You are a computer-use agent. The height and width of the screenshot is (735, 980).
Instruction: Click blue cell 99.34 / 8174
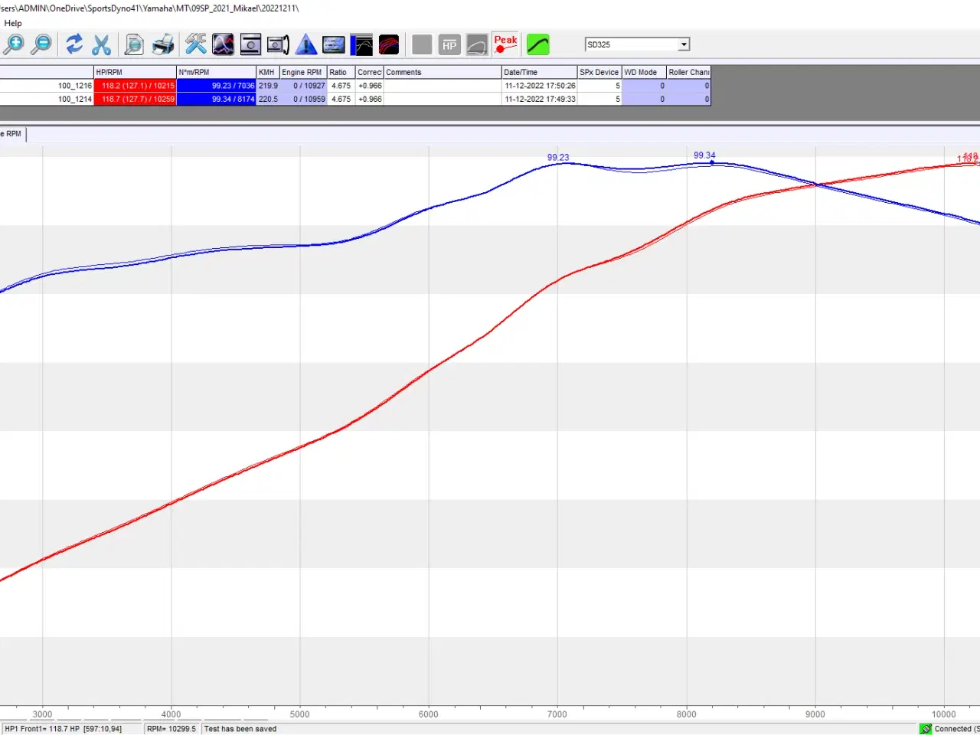click(x=217, y=99)
